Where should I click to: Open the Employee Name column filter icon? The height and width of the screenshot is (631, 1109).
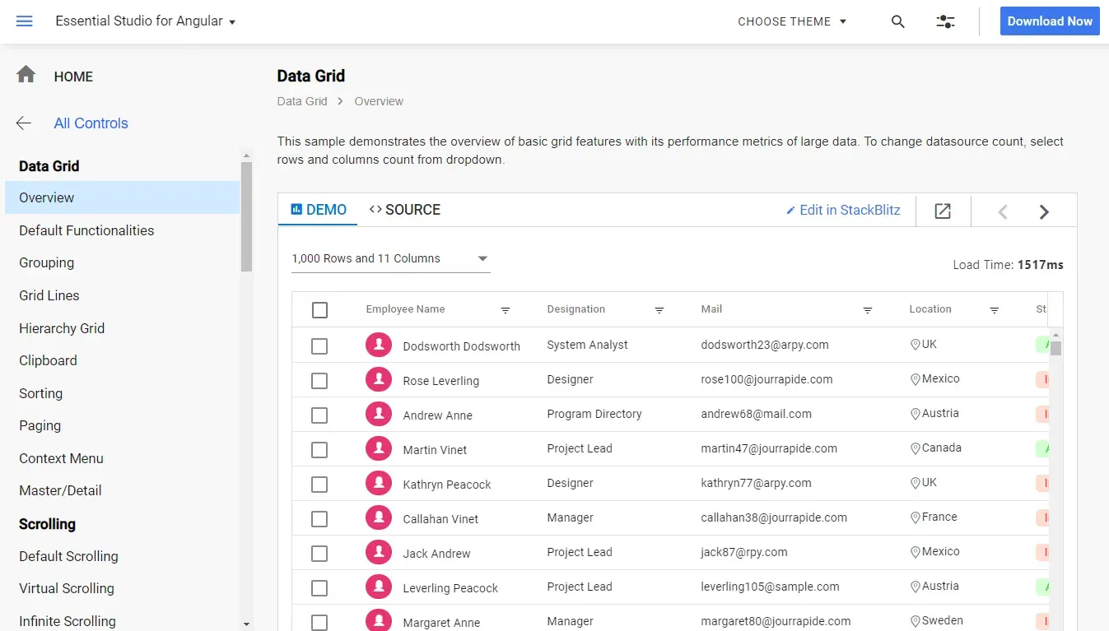click(x=506, y=310)
